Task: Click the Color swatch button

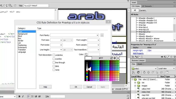Action: coord(86,54)
